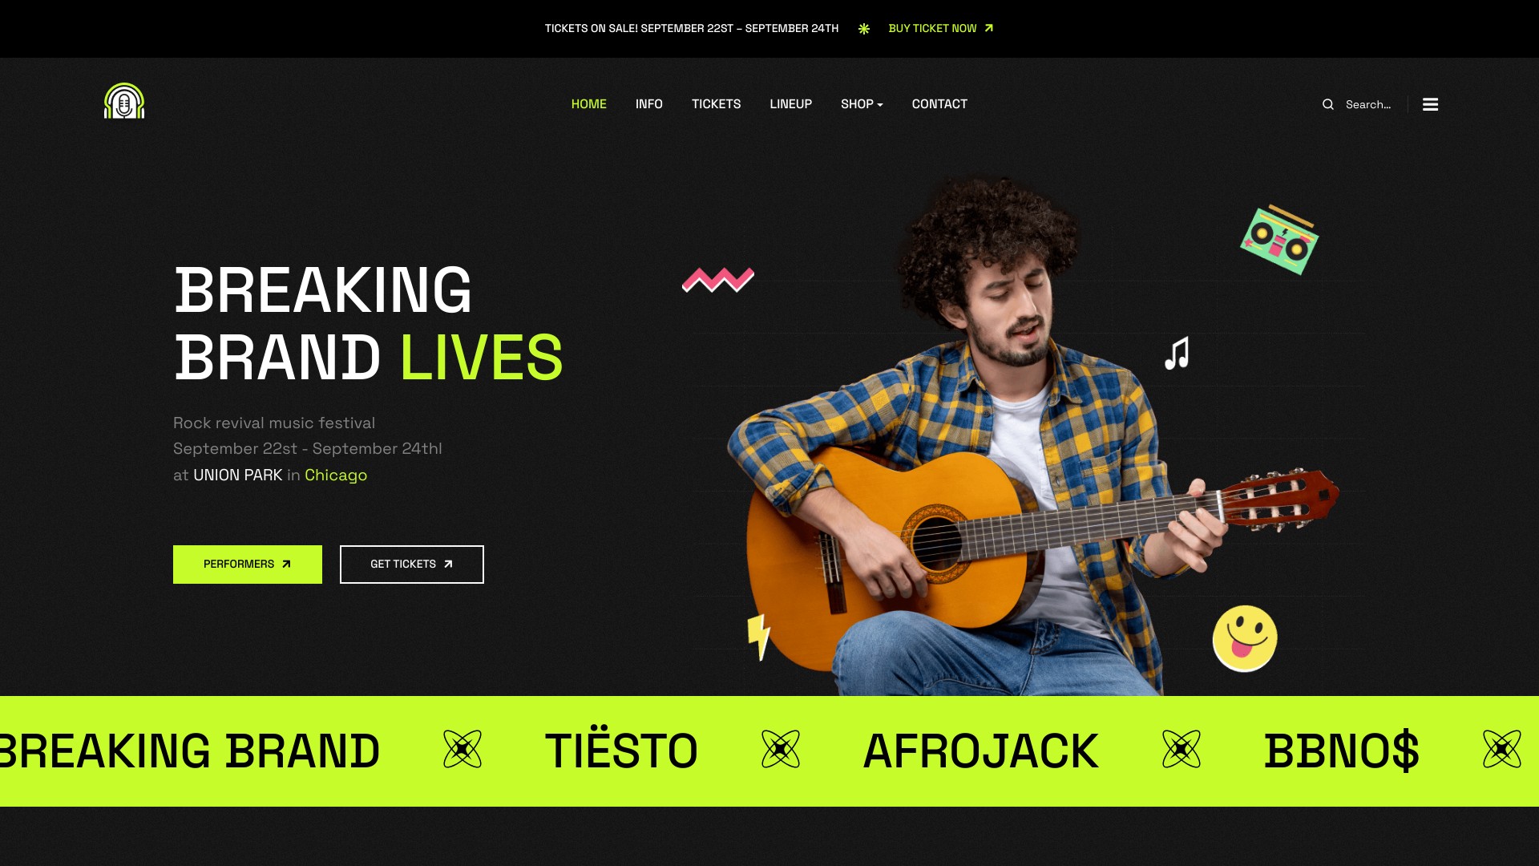Open the hamburger menu icon
The width and height of the screenshot is (1539, 866).
click(1430, 104)
